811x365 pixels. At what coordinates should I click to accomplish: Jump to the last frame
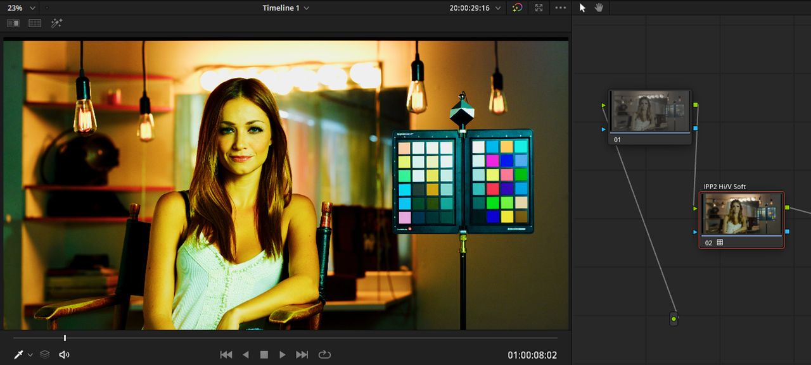coord(302,355)
